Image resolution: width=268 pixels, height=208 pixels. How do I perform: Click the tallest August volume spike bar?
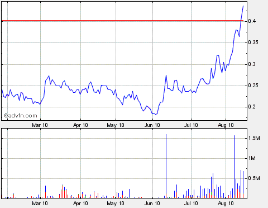pos(234,167)
